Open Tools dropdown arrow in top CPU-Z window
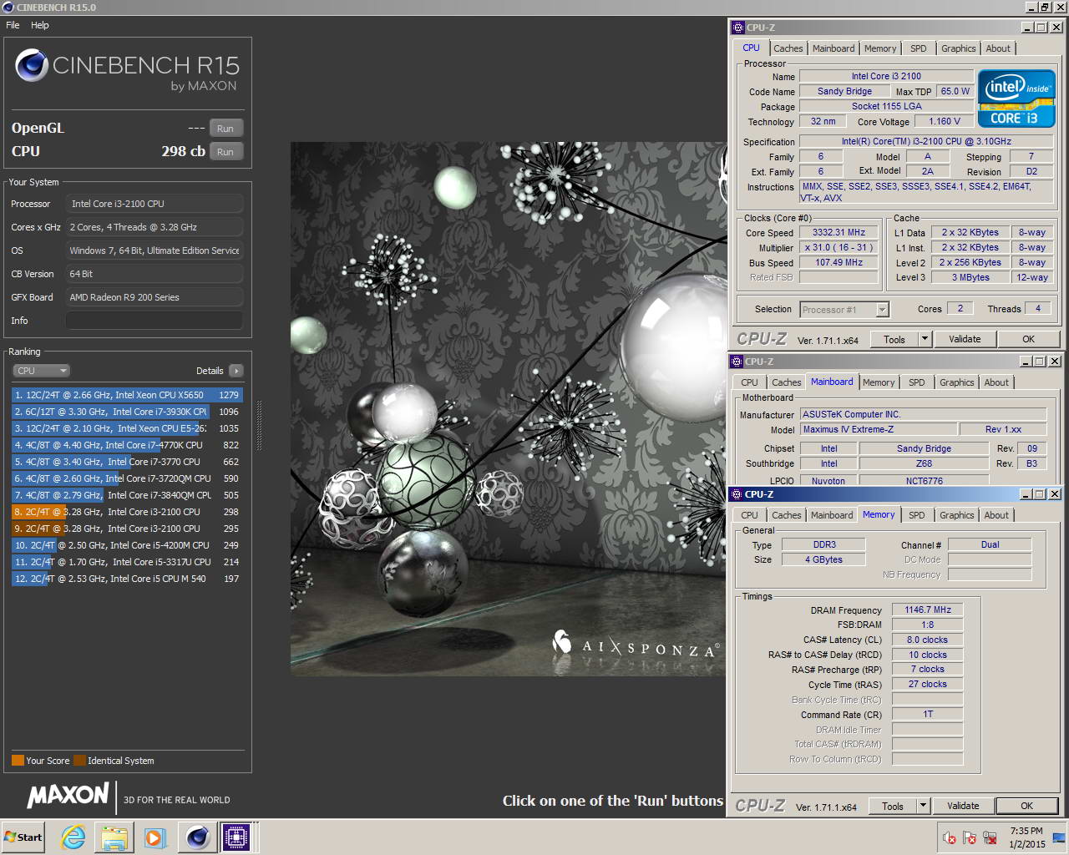Screen dimensions: 1069x855 click(925, 339)
